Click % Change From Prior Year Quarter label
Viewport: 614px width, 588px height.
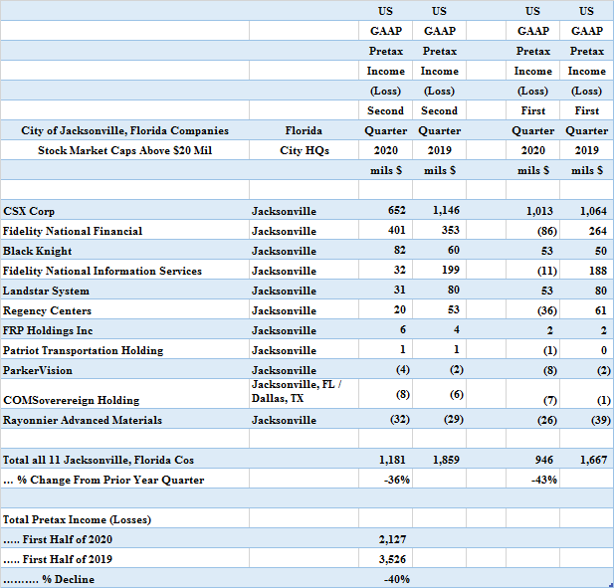tap(103, 480)
